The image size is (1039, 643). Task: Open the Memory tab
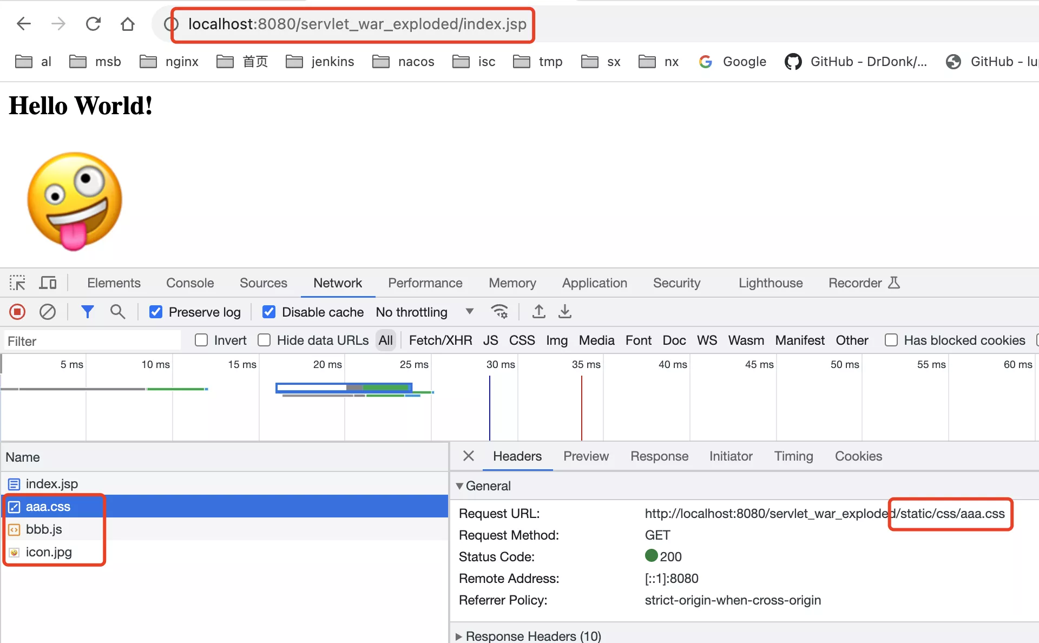(x=512, y=283)
